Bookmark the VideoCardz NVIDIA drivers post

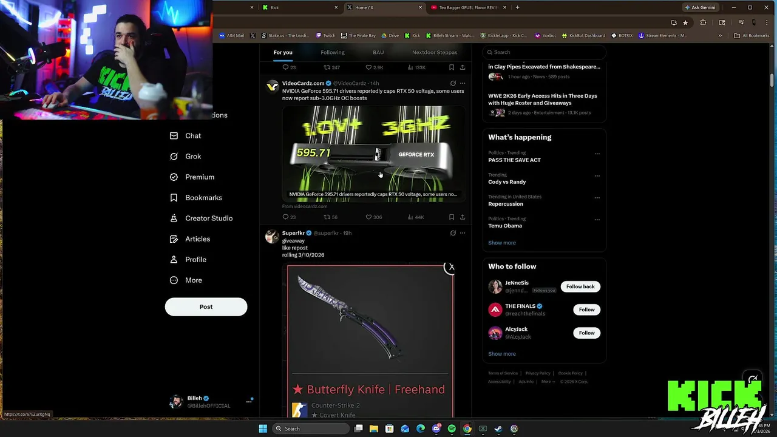pos(451,217)
